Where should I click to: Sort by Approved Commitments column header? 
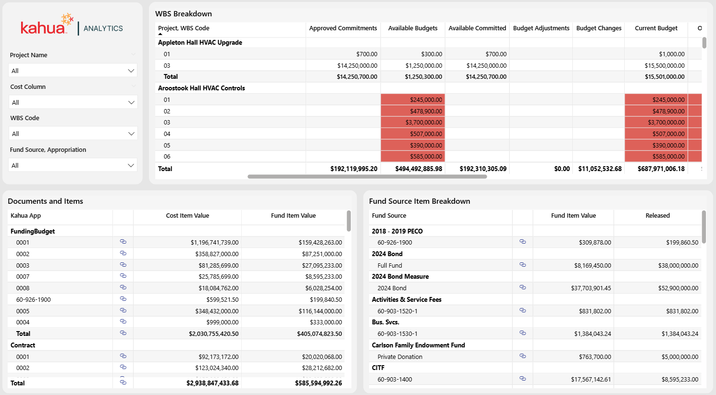point(343,28)
